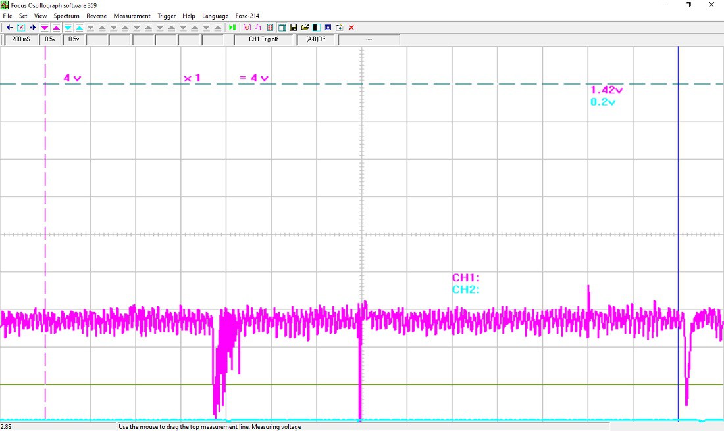Viewport: 724px width, 431px height.
Task: Open the Language menu
Action: (x=215, y=16)
